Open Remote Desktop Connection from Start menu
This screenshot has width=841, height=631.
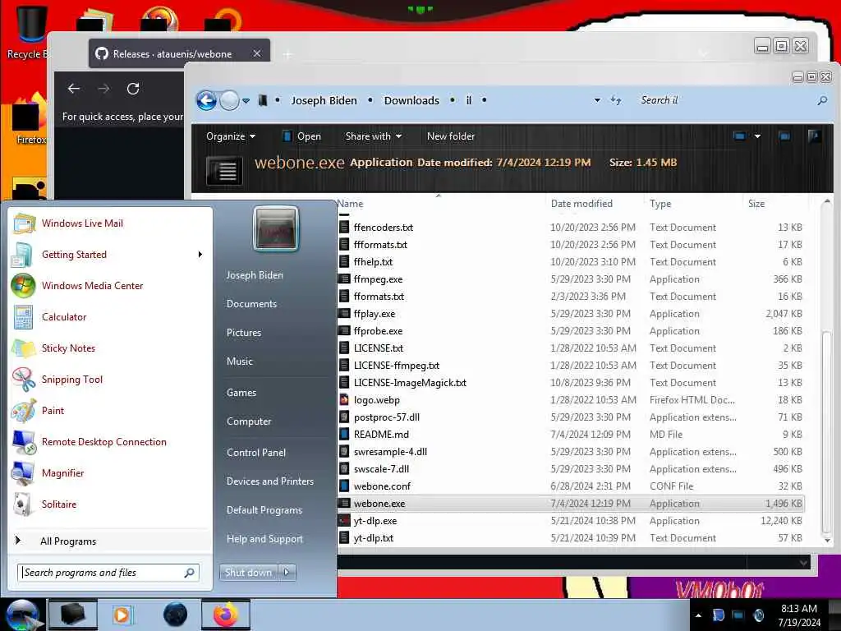point(104,441)
